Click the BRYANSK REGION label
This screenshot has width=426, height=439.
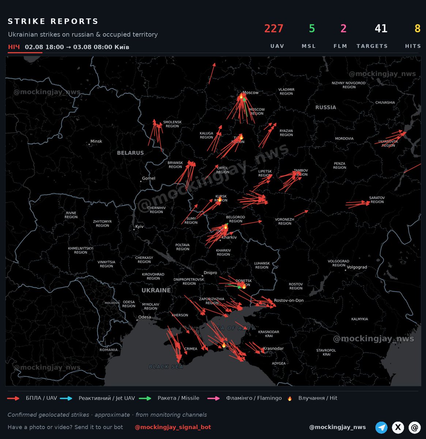pos(175,165)
